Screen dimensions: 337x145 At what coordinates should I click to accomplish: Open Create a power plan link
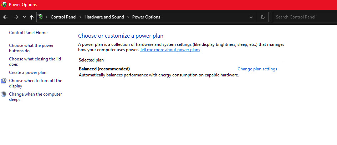pyautogui.click(x=27, y=72)
